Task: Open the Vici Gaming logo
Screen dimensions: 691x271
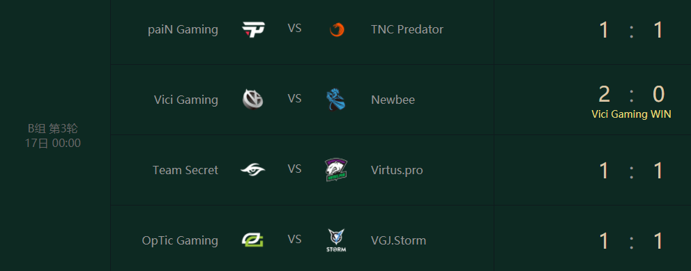Action: [x=253, y=99]
